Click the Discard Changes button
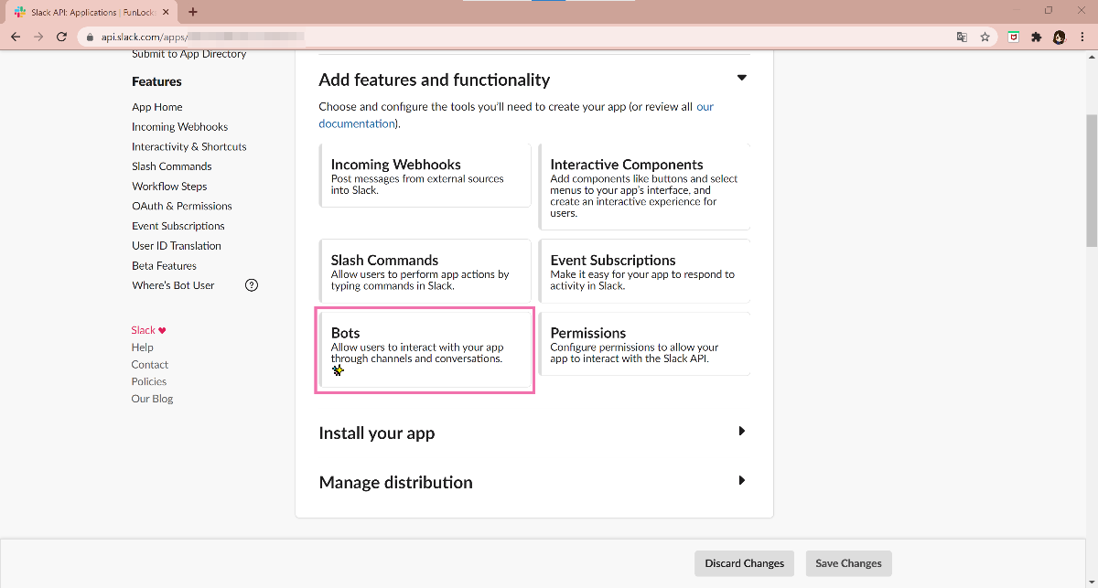Image resolution: width=1098 pixels, height=588 pixels. click(744, 563)
